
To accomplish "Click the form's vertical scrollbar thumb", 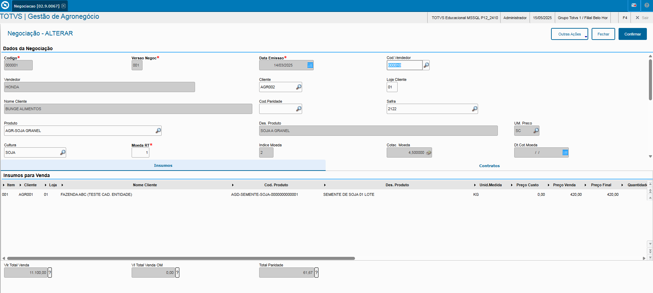I will click(x=650, y=79).
